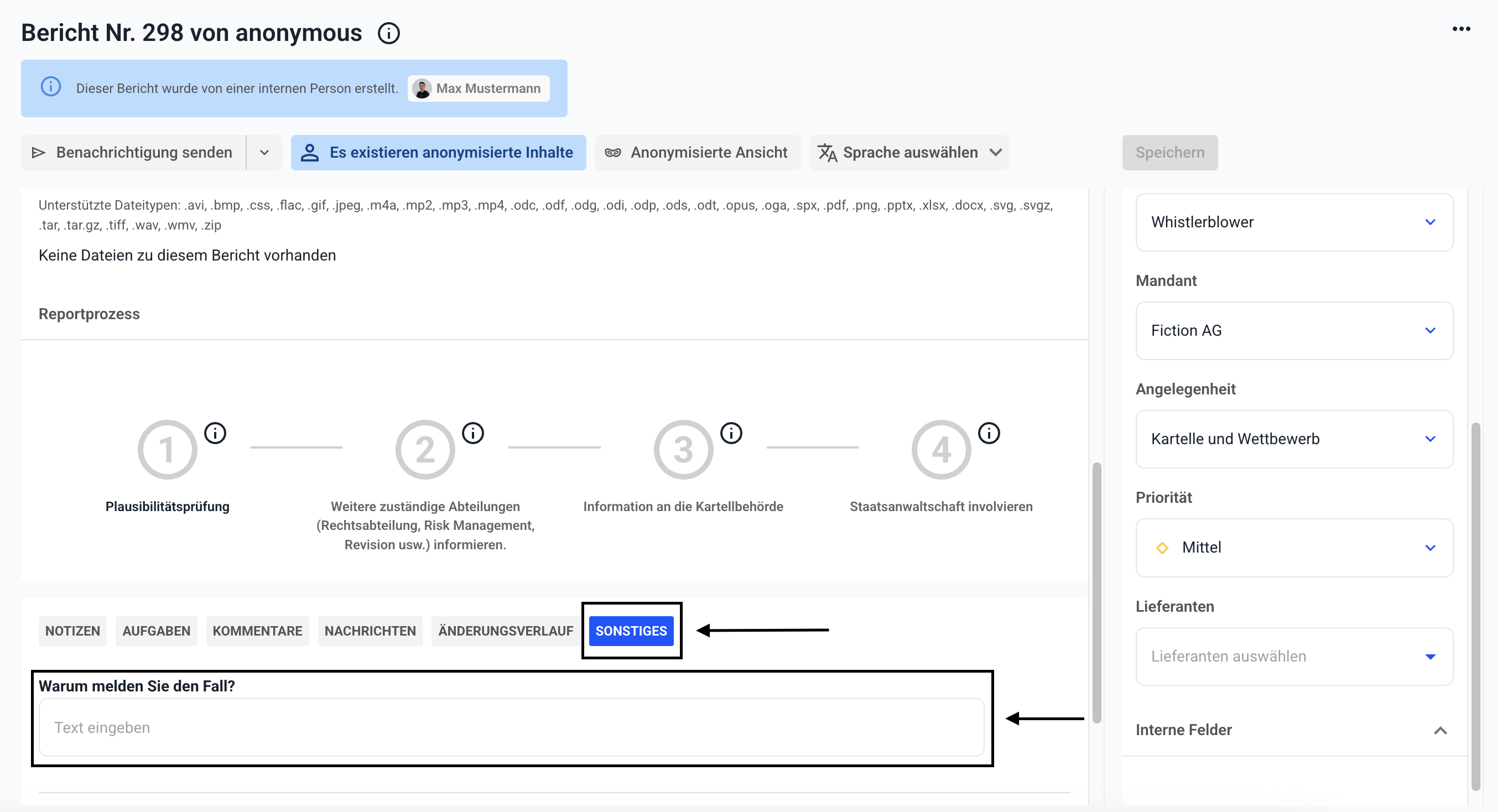The image size is (1497, 812).
Task: Expand arrow next to Benachrichtigung senden
Action: pyautogui.click(x=264, y=152)
